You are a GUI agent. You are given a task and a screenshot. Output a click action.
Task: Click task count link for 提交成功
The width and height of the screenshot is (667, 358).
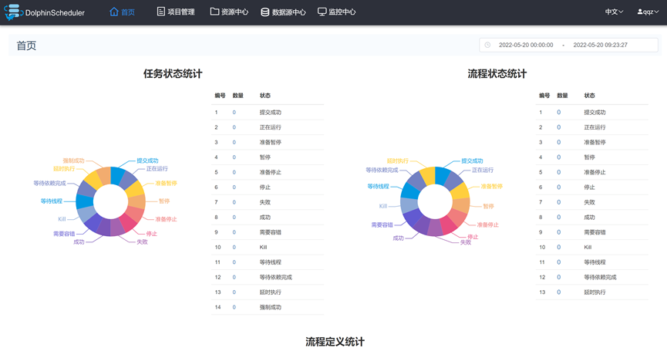coord(234,113)
